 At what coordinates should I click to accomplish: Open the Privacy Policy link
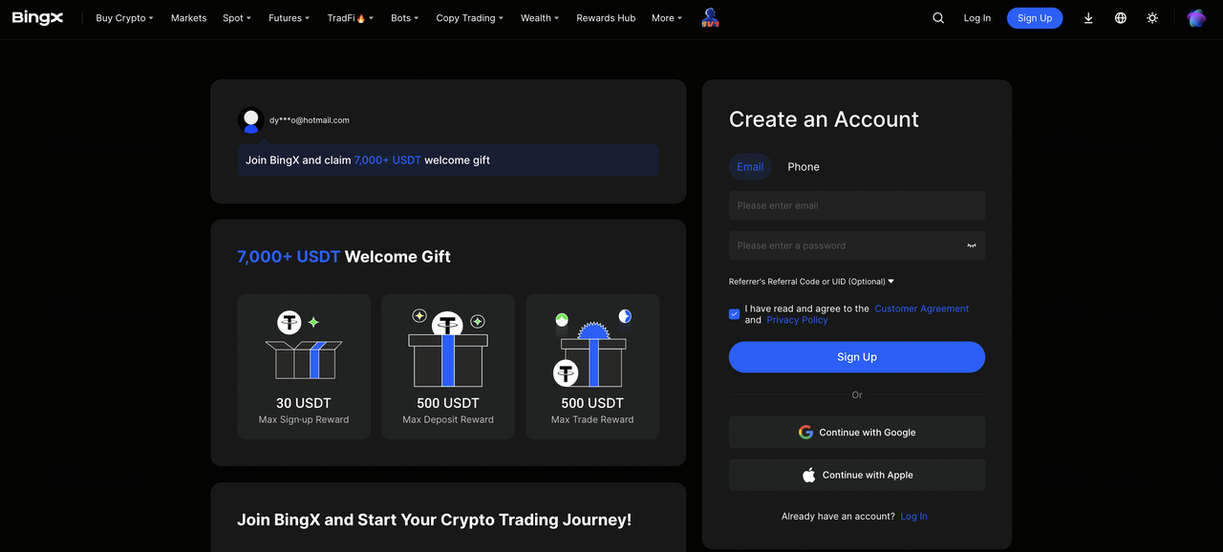click(797, 320)
